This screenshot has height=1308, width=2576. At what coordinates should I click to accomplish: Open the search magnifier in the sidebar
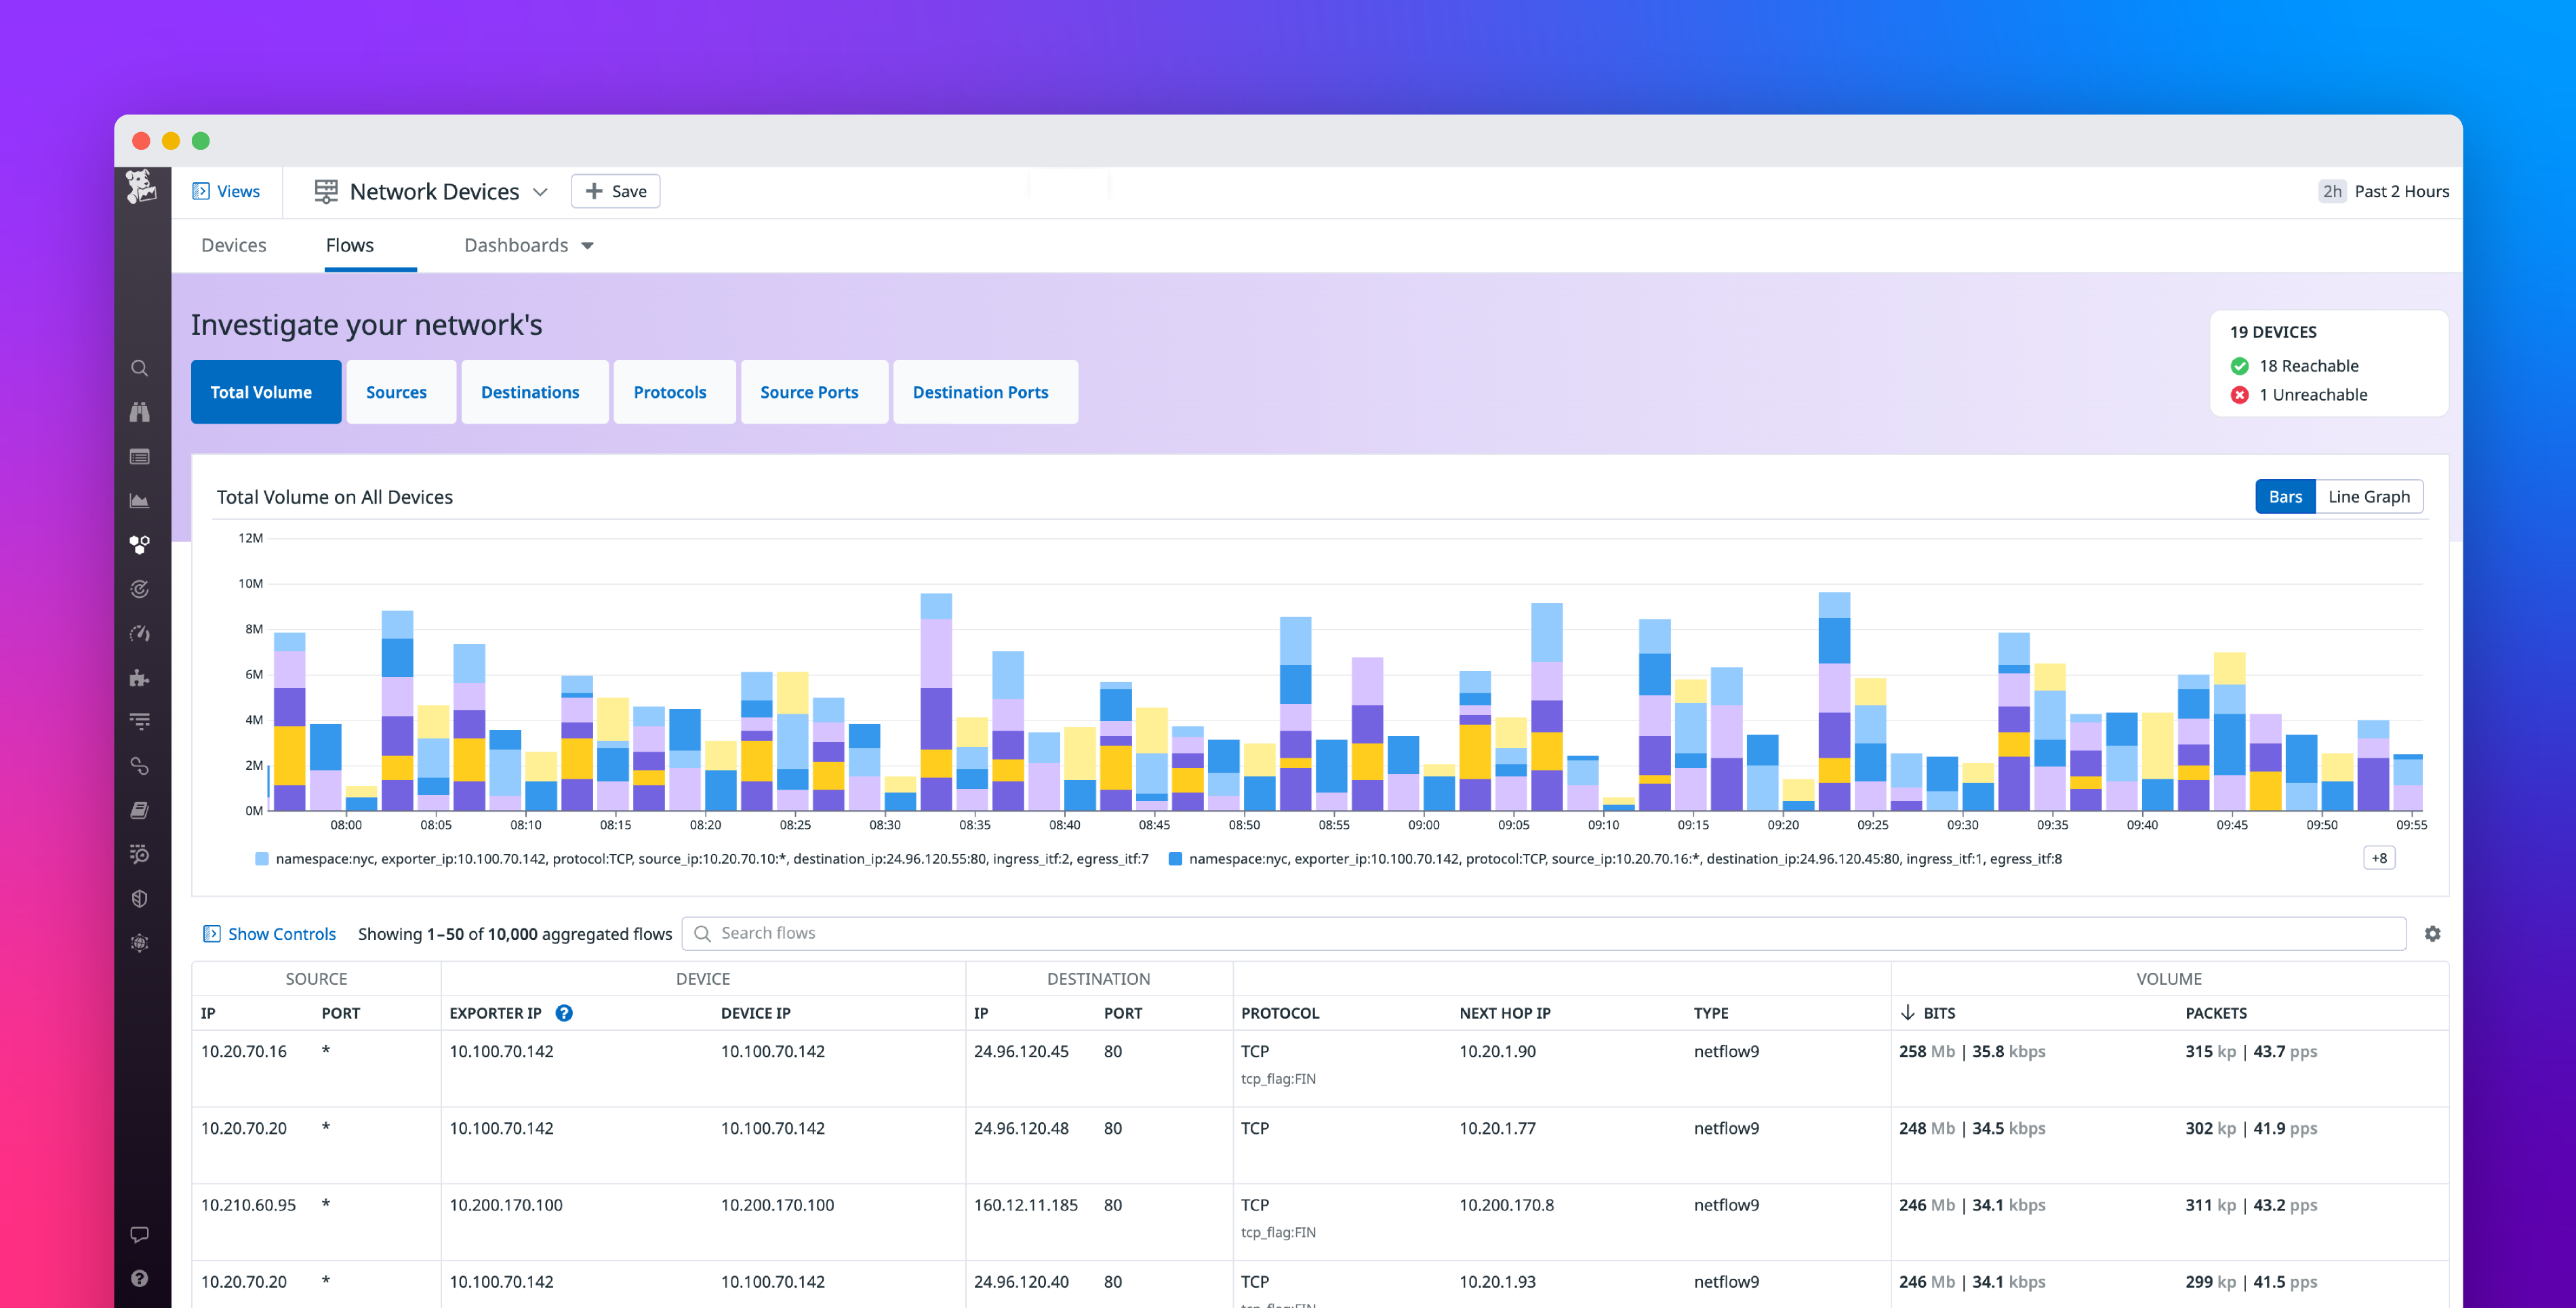coord(140,368)
